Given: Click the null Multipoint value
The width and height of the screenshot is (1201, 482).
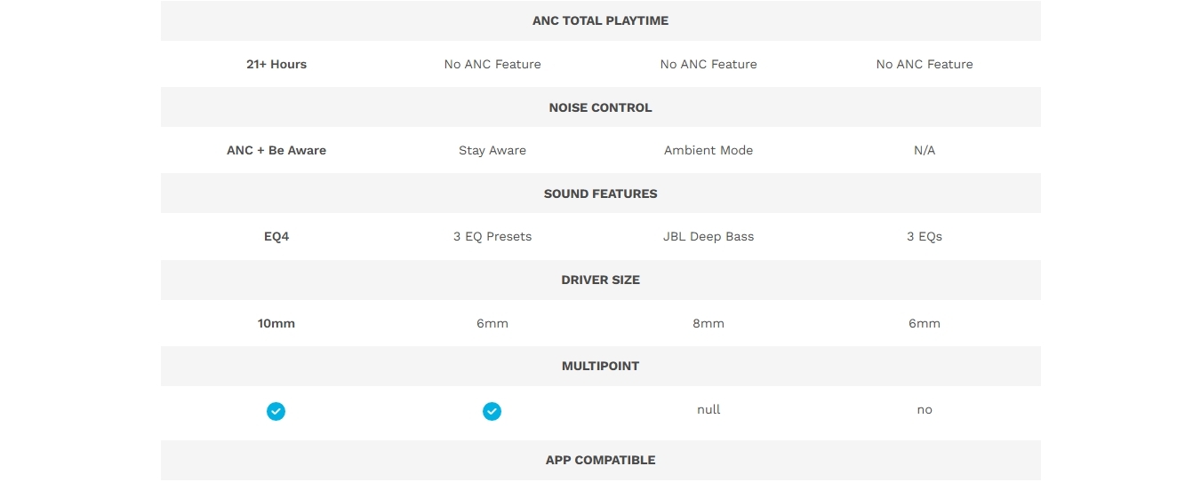Looking at the screenshot, I should (709, 409).
